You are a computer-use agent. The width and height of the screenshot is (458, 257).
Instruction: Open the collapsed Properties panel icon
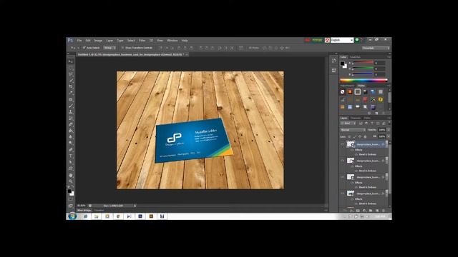coord(334,70)
